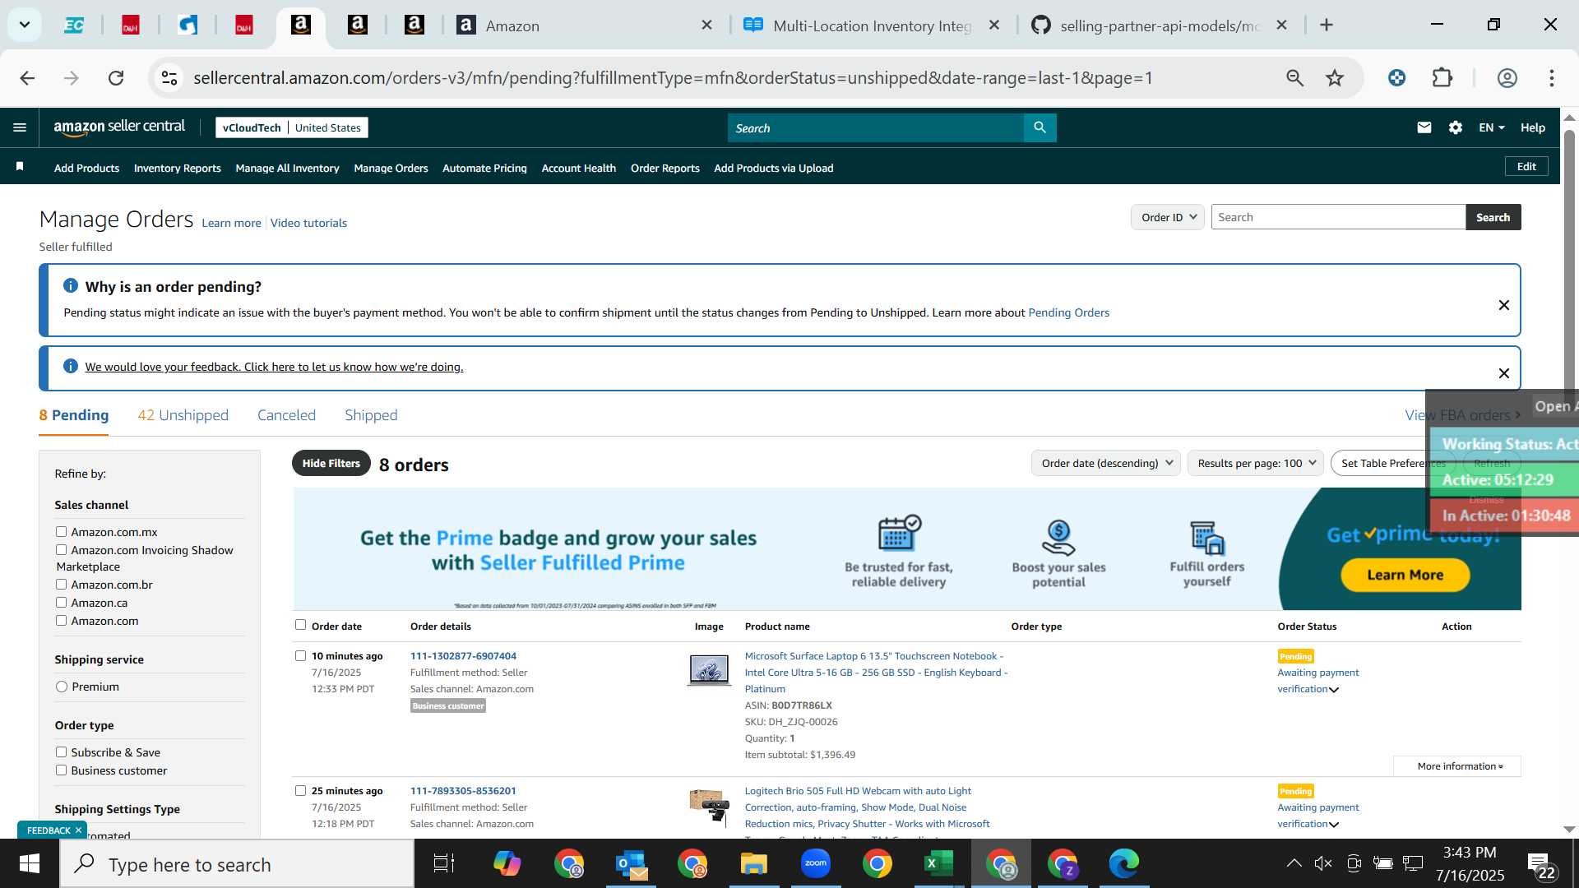Open the settings gear icon
This screenshot has width=1579, height=888.
click(1456, 127)
